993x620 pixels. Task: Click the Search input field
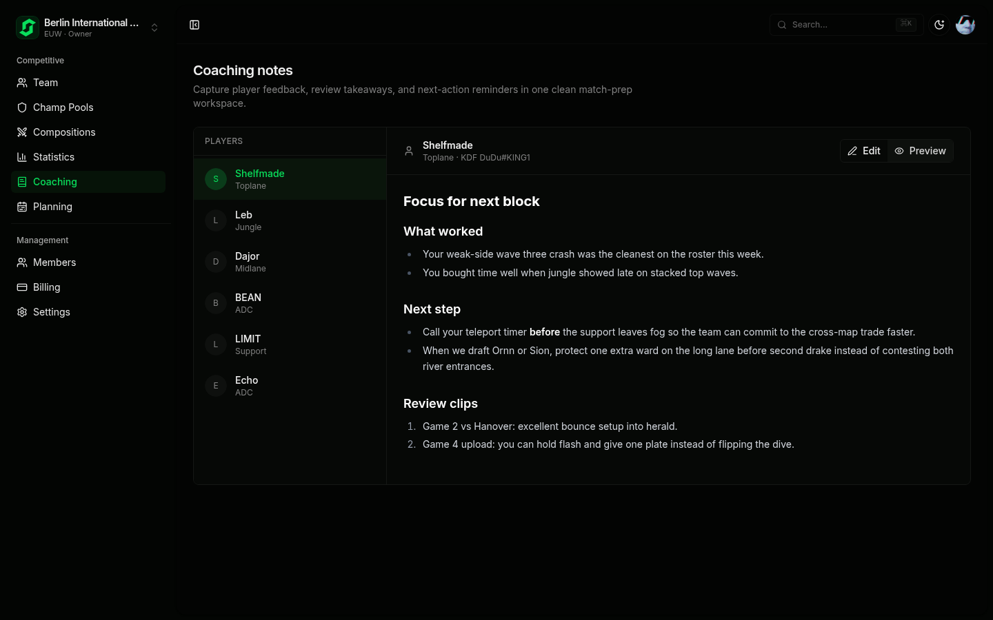846,25
